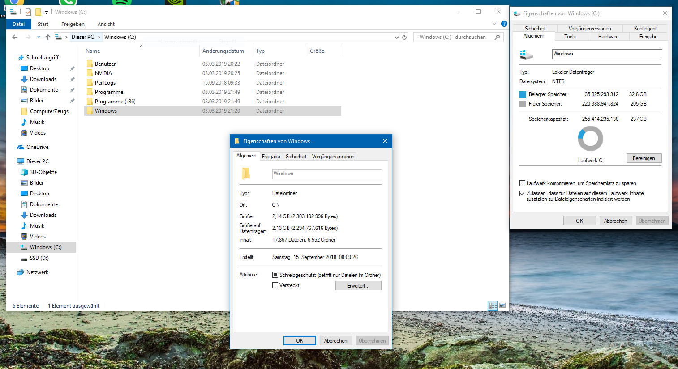Switch to details view layout icon
The width and height of the screenshot is (678, 369).
[x=493, y=306]
